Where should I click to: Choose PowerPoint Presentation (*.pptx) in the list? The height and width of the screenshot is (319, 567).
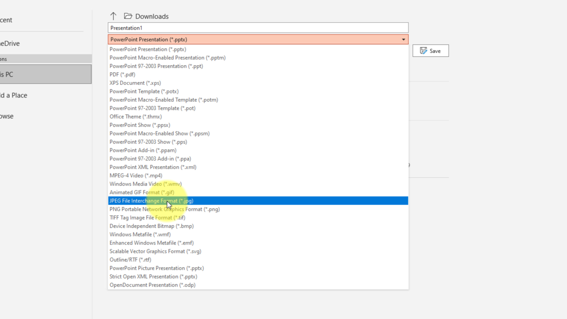pos(258,49)
